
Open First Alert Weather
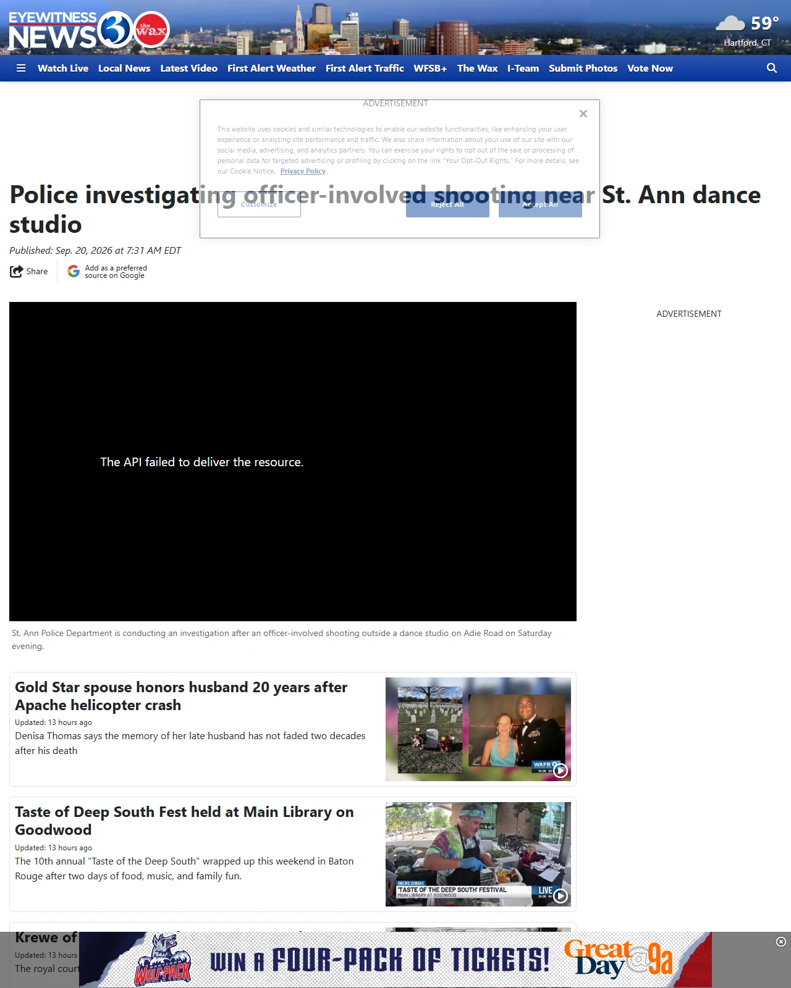click(271, 69)
